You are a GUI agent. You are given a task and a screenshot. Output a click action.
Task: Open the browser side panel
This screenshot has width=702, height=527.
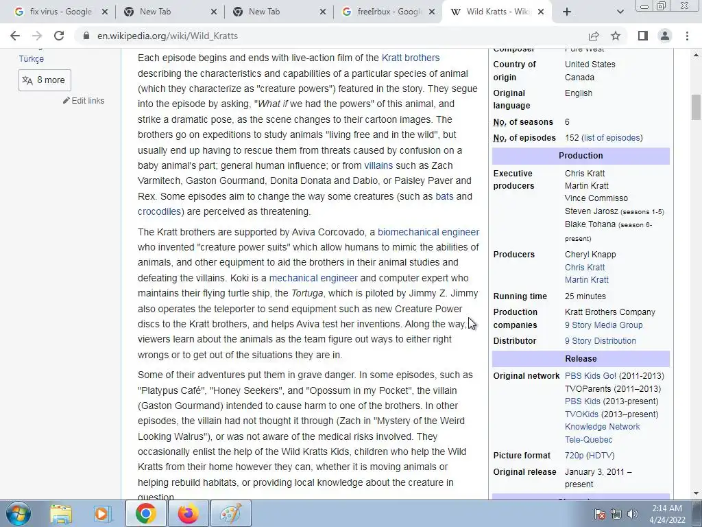pyautogui.click(x=643, y=36)
